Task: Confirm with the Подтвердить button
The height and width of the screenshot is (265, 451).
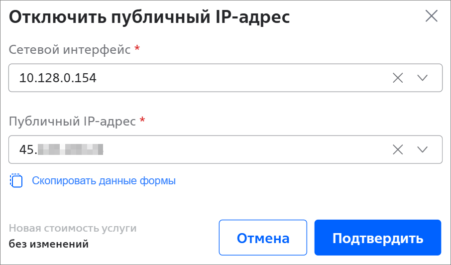Action: point(378,238)
